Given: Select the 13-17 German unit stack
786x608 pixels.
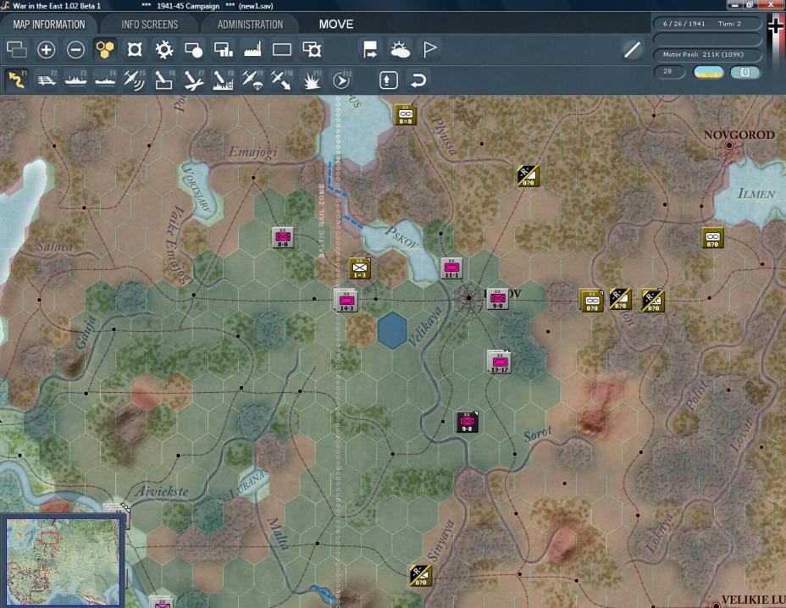Looking at the screenshot, I should (x=499, y=362).
